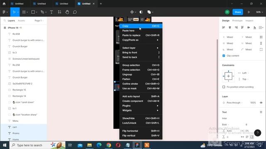Click the constrain proportions link icon

pyautogui.click(x=261, y=43)
